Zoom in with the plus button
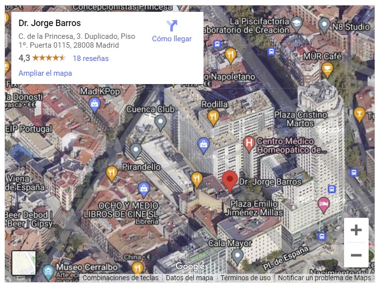382x293 pixels. click(356, 230)
